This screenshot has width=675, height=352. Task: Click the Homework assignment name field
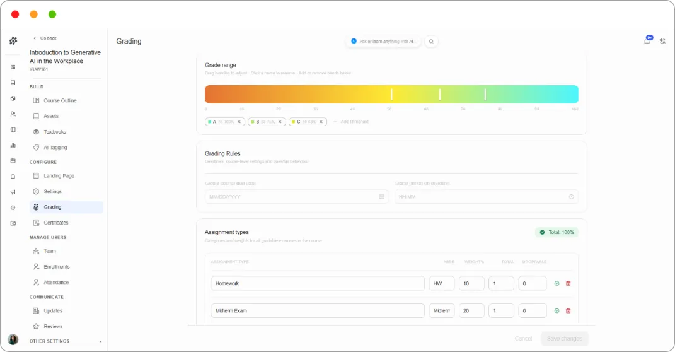[x=318, y=283]
